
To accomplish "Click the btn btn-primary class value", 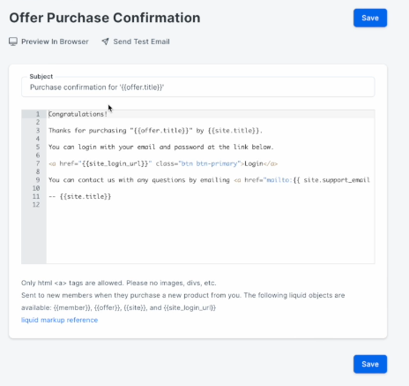I will tap(209, 163).
